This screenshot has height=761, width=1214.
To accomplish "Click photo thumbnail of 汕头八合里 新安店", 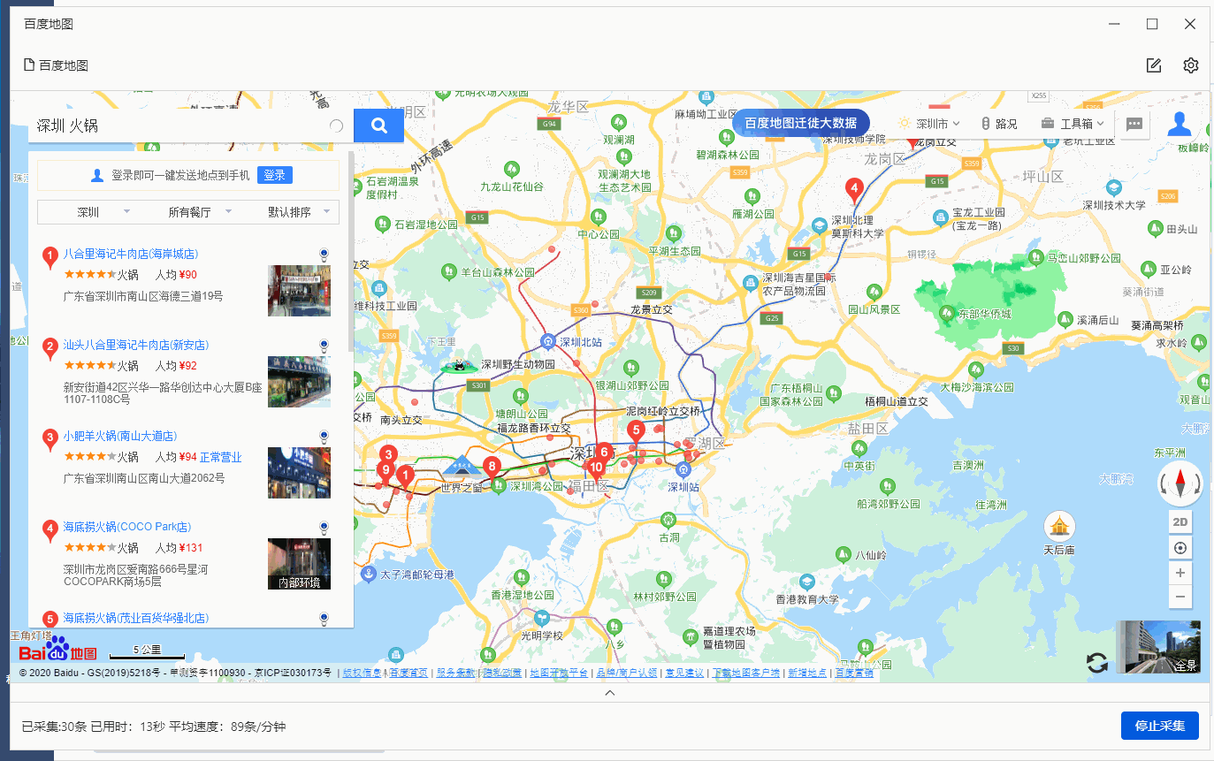I will click(x=299, y=382).
